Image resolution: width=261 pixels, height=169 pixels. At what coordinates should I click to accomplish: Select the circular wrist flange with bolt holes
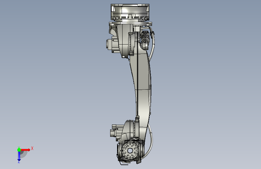(x=130, y=151)
